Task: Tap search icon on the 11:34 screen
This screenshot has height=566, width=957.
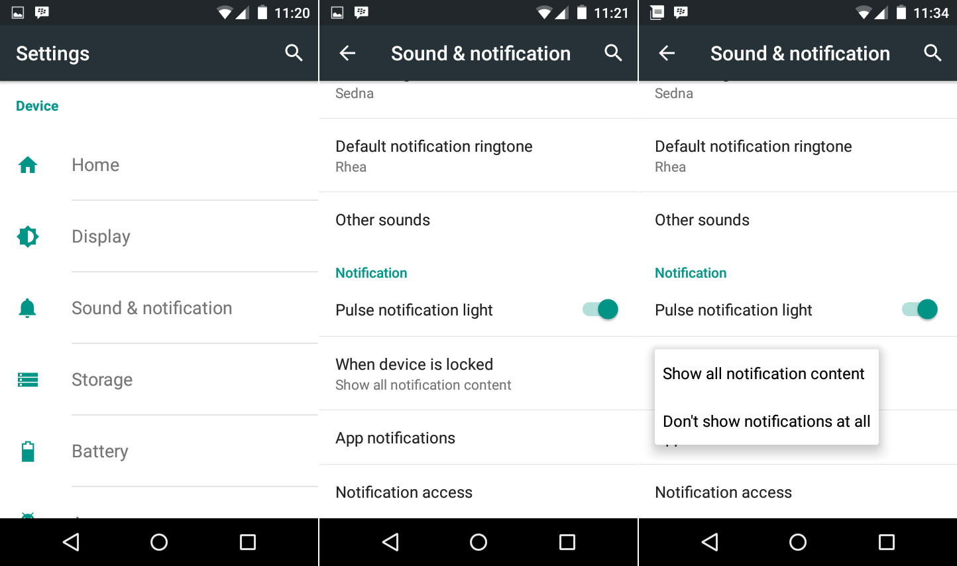Action: point(932,53)
